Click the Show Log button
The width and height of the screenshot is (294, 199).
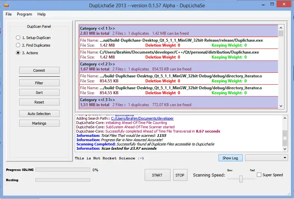(230, 158)
